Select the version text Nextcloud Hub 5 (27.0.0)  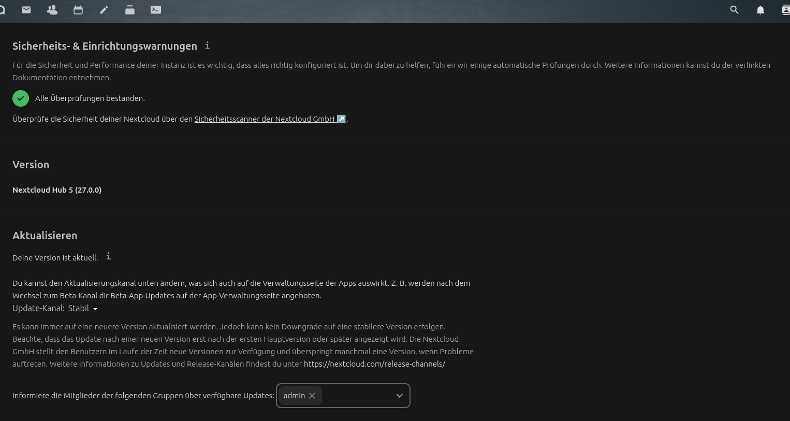click(x=57, y=190)
